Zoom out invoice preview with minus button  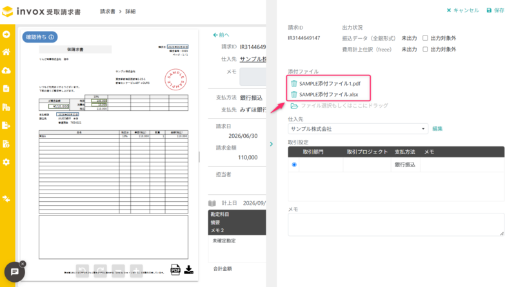(118, 271)
